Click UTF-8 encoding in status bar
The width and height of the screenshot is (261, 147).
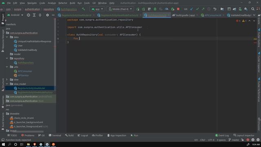(211, 140)
